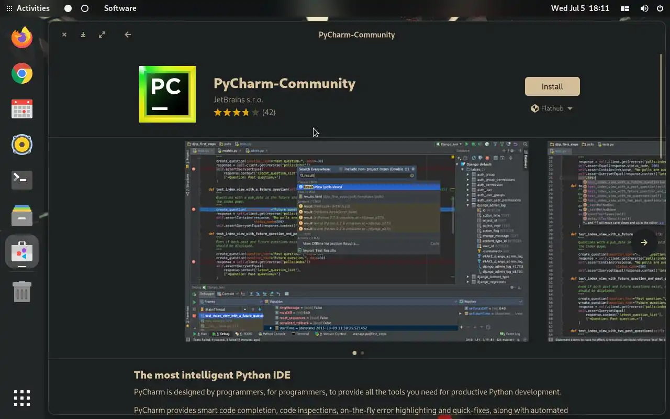Open the Calendar app in dock
The width and height of the screenshot is (670, 419).
click(21, 109)
